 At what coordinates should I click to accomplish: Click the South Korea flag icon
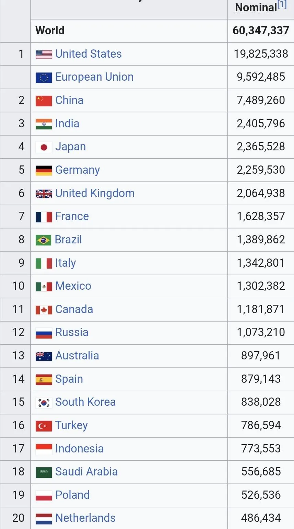tap(44, 402)
